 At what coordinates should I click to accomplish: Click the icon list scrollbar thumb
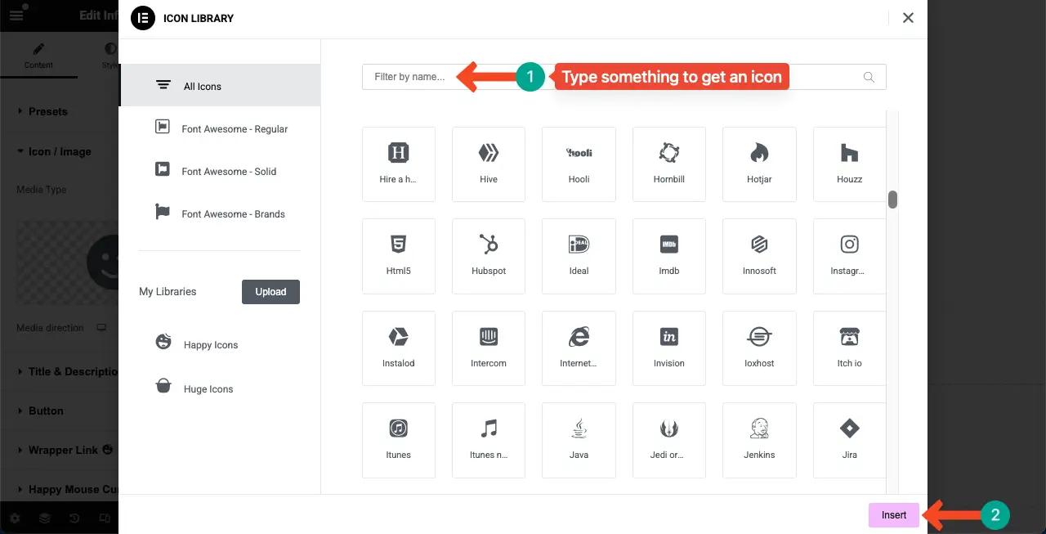tap(893, 200)
